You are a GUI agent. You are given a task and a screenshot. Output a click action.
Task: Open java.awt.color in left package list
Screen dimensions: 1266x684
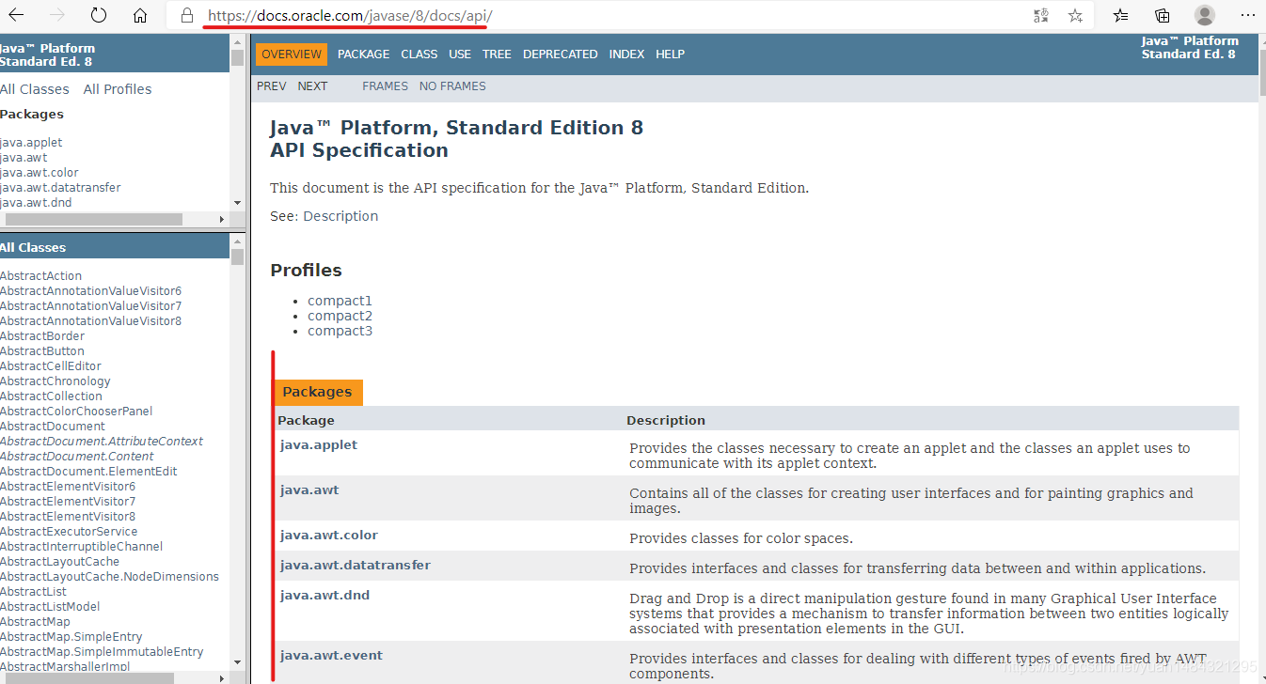coord(40,173)
